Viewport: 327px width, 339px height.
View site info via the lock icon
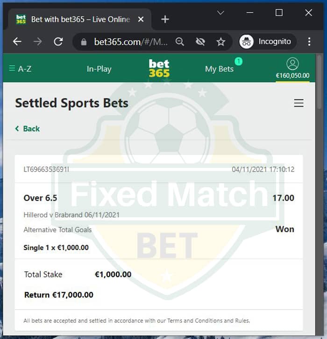[x=84, y=42]
